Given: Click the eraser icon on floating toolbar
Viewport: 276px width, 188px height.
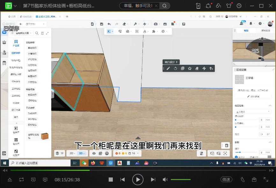Looking at the screenshot, I should click(197, 68).
